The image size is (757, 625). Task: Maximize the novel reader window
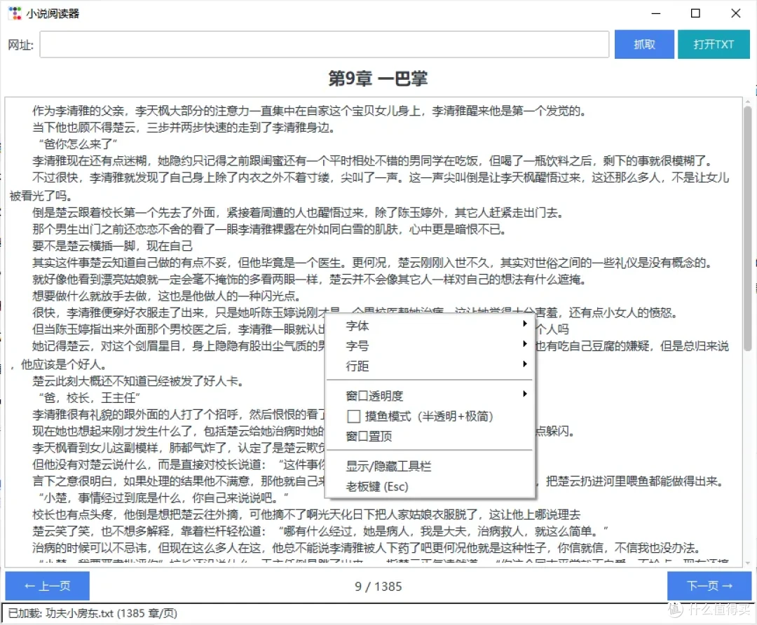695,13
